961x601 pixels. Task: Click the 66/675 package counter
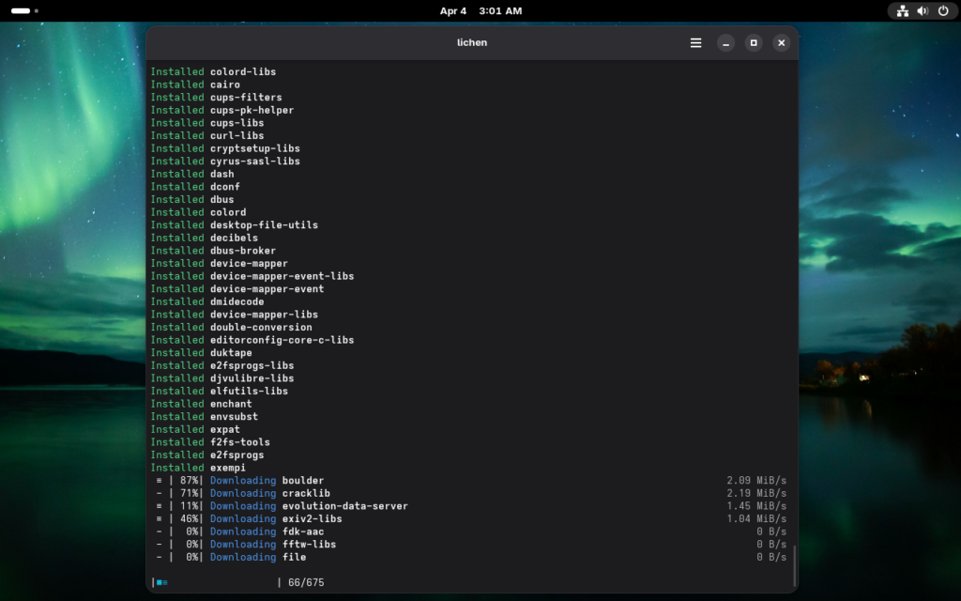pos(306,583)
